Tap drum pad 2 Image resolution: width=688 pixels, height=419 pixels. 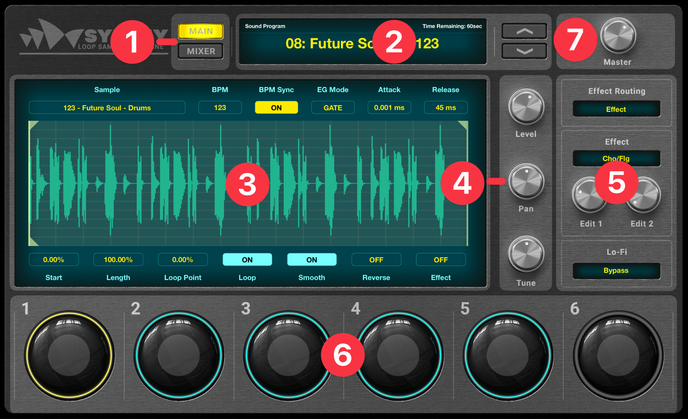tap(179, 355)
